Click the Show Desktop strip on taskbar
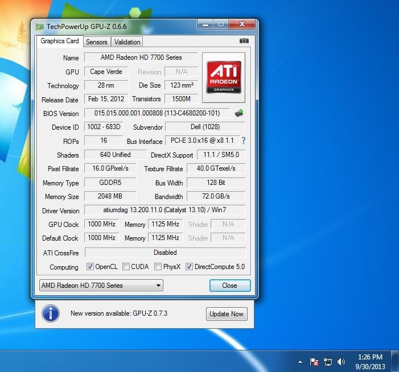The image size is (399, 372). [x=394, y=361]
